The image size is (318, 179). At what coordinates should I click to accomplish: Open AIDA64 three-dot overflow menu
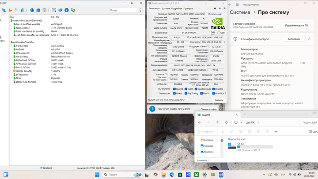141,10
